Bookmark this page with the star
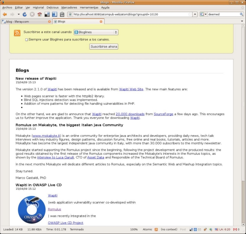 tap(190, 14)
